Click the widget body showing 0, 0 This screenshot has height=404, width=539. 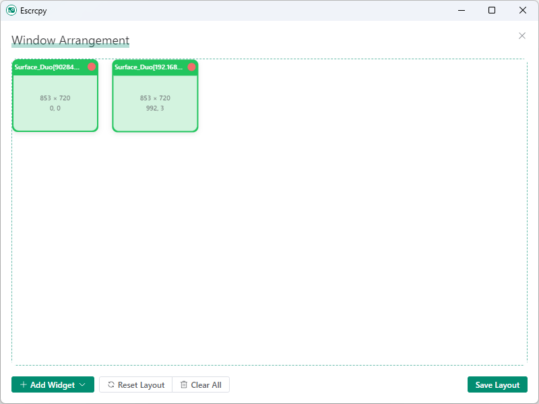[55, 103]
